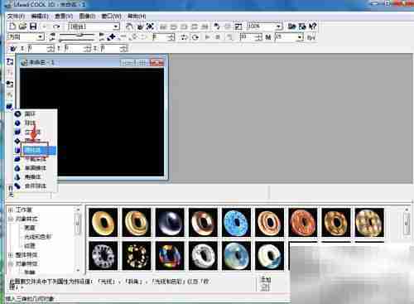The height and width of the screenshot is (304, 414).
Task: Pick the rainbow colored torus thumbnail
Action: (170, 256)
